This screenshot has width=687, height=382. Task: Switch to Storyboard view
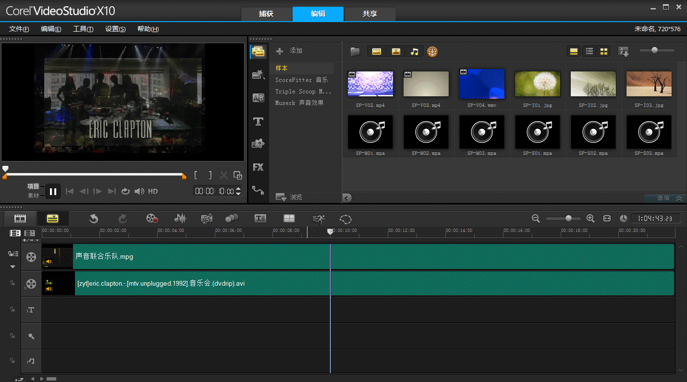(20, 219)
